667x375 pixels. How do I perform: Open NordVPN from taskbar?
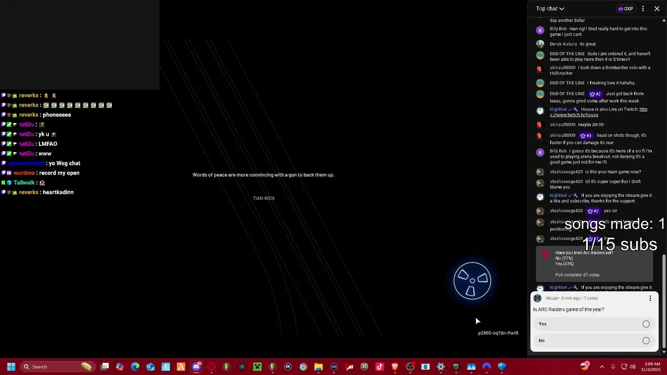[x=487, y=367]
